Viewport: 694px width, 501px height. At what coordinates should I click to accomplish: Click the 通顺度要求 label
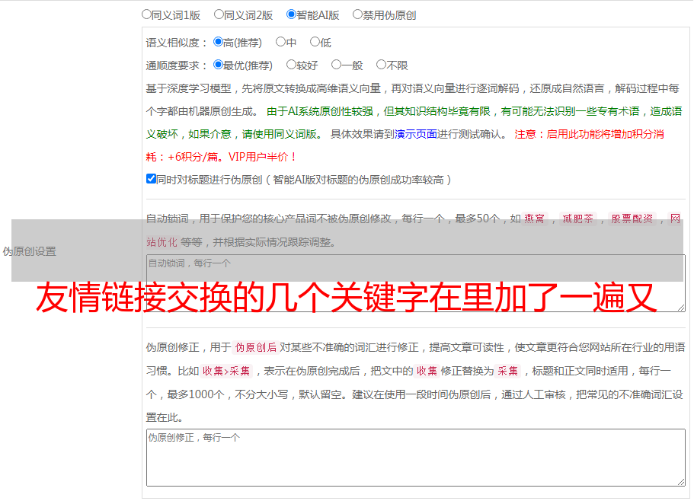(x=177, y=65)
